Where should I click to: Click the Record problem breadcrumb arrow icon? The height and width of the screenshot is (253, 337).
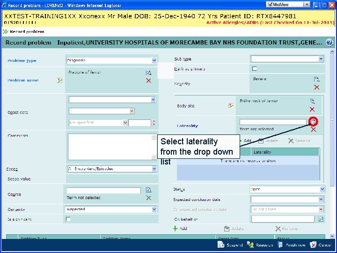(x=5, y=32)
